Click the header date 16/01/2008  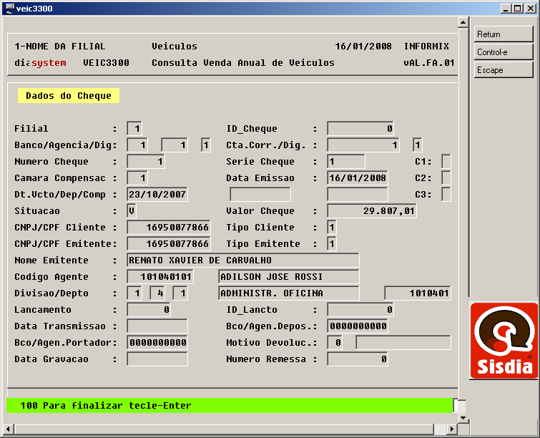[x=363, y=47]
